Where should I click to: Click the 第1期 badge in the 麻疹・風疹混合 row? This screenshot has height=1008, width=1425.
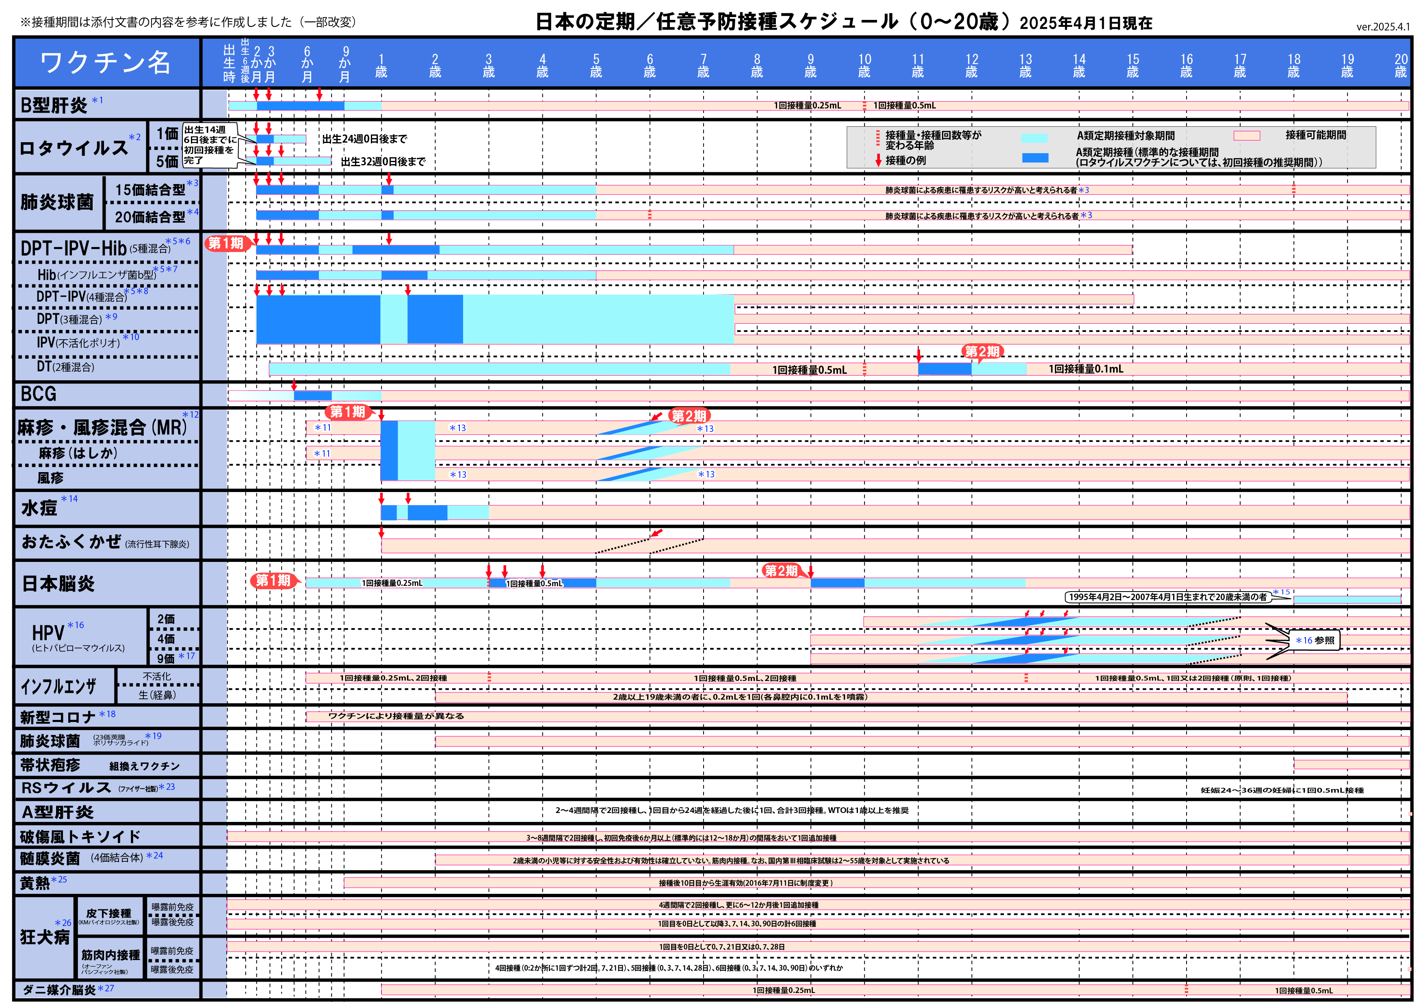coord(348,412)
